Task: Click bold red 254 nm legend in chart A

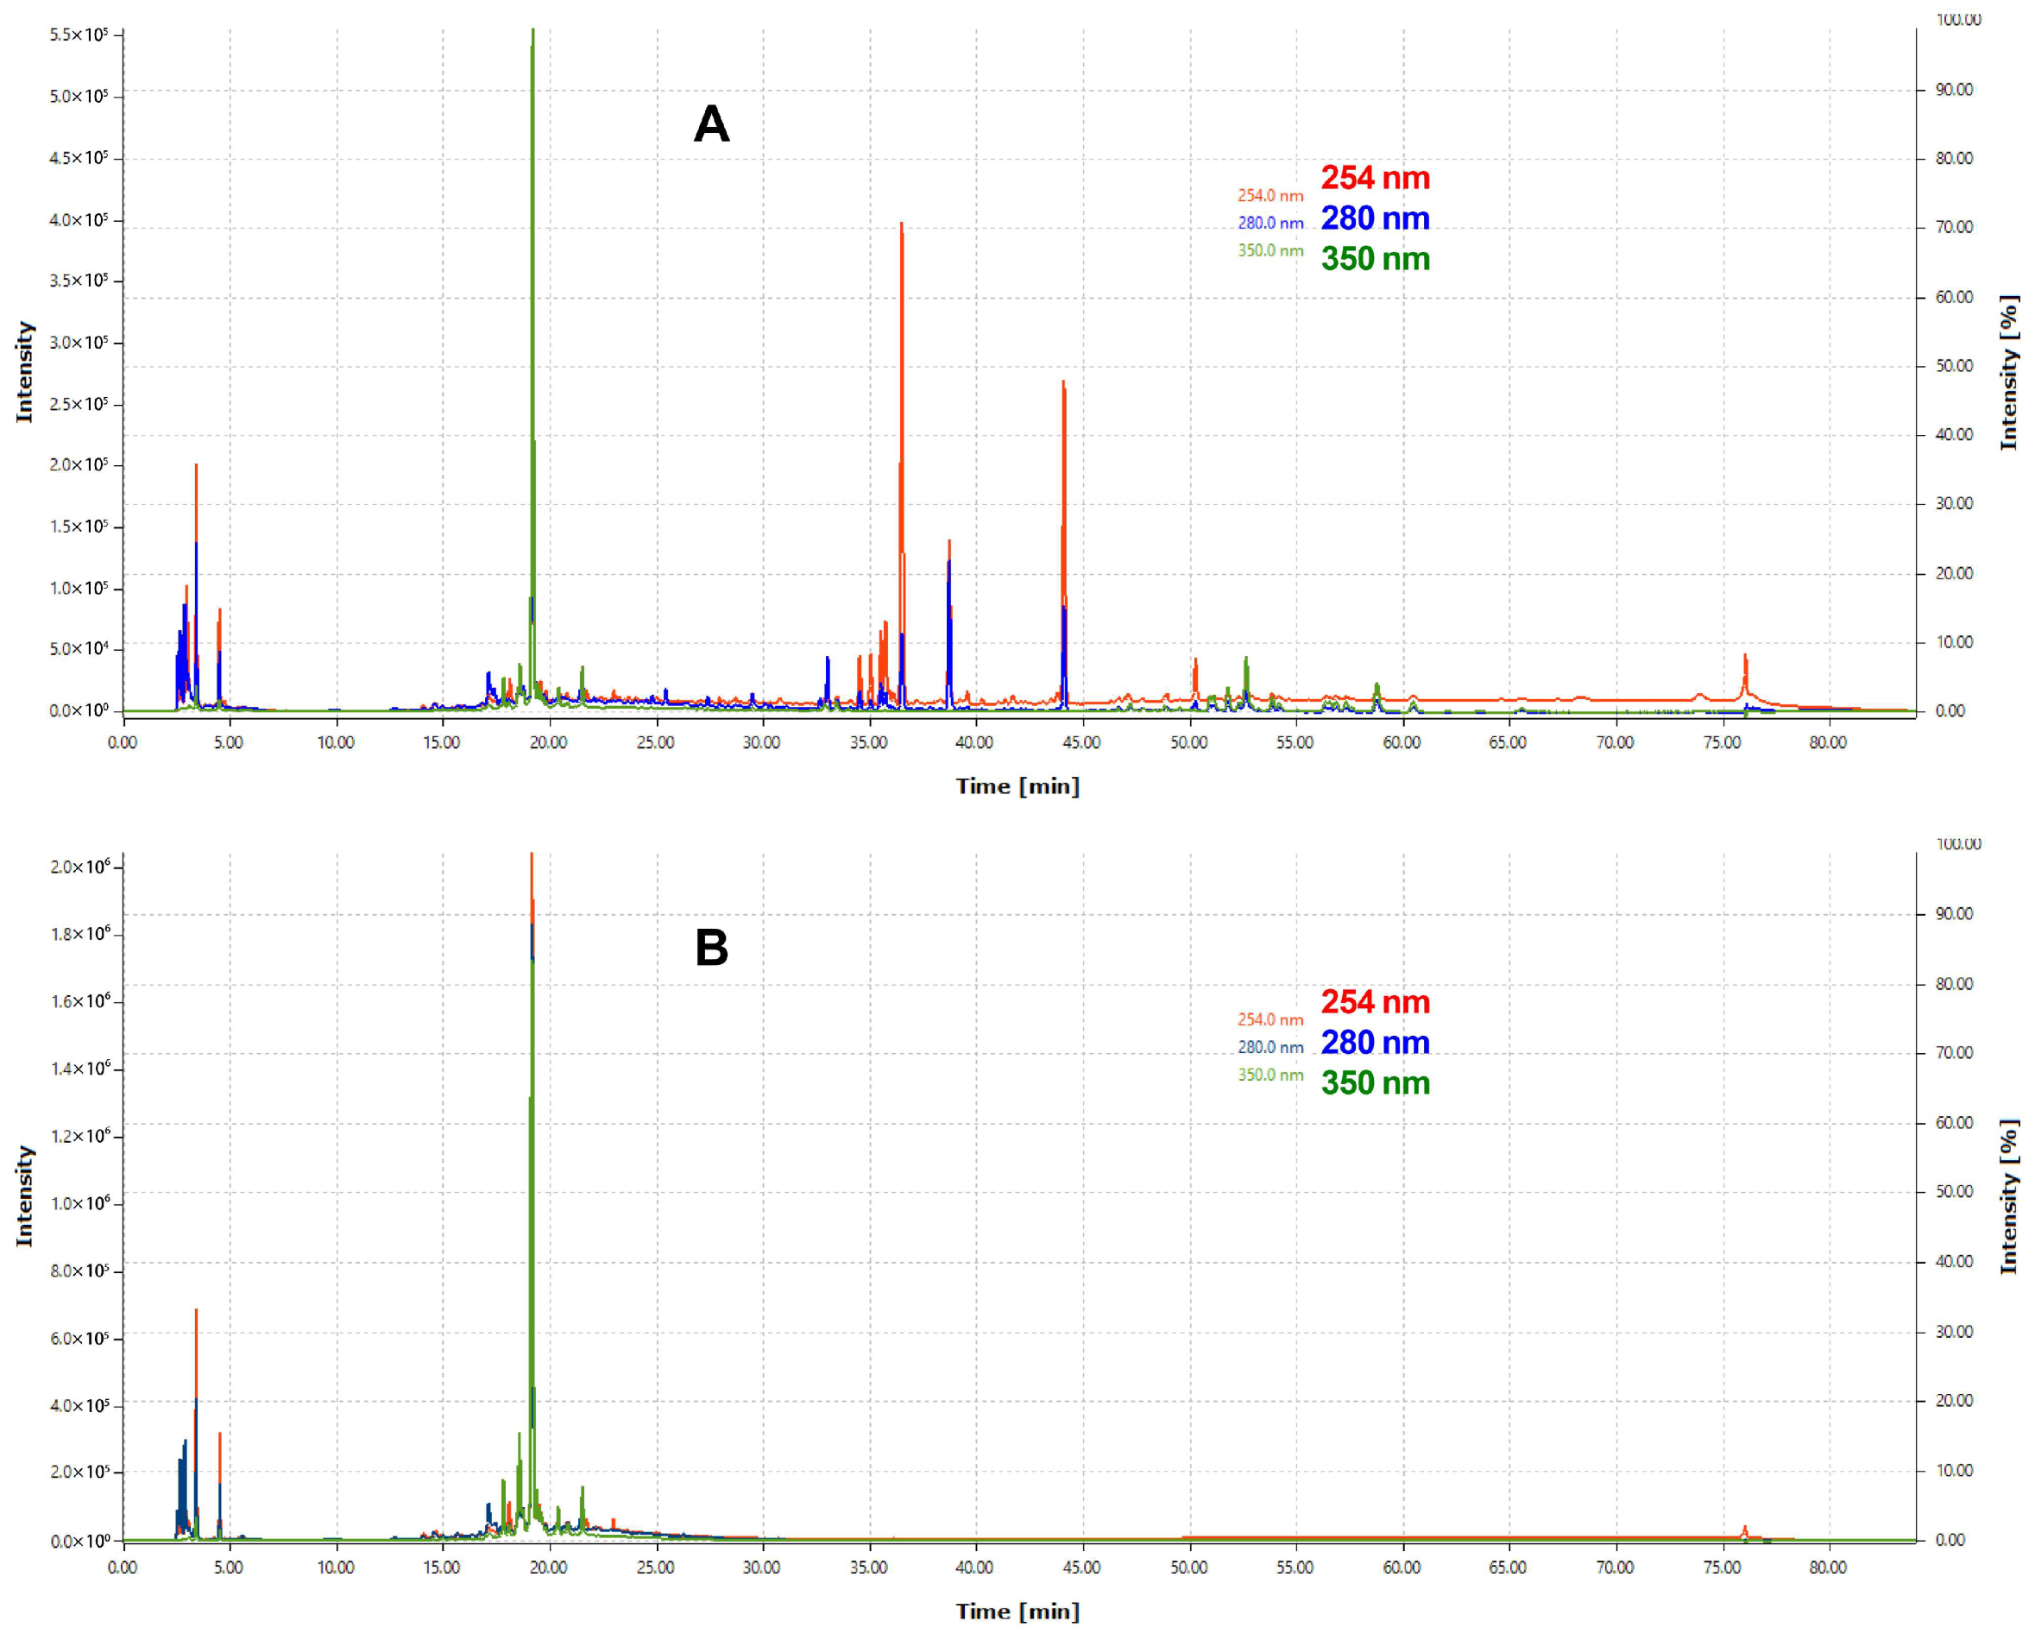Action: 1375,178
